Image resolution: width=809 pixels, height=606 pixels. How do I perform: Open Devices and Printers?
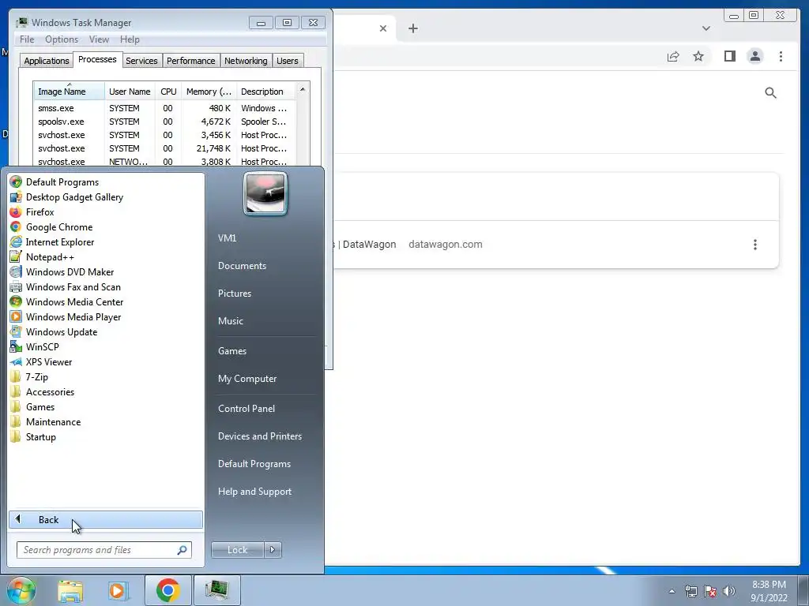pyautogui.click(x=259, y=436)
